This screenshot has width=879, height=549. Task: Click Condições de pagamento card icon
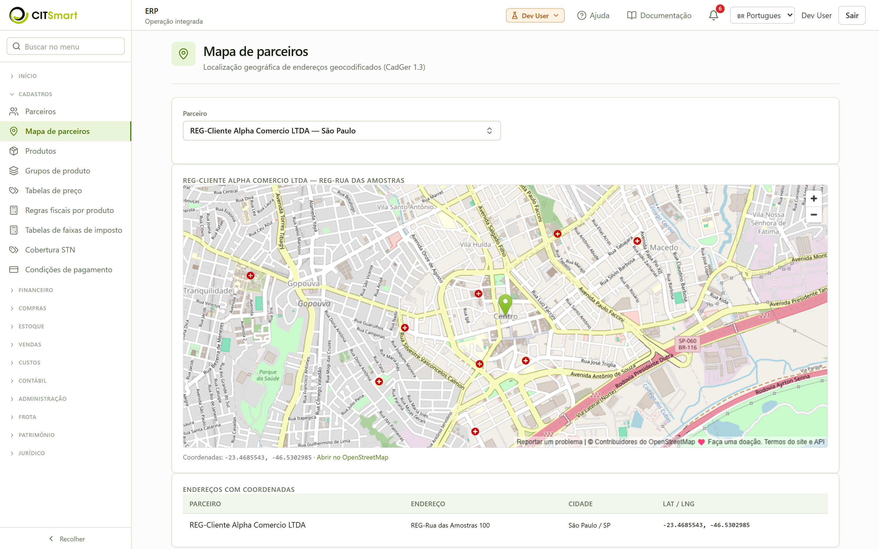pyautogui.click(x=14, y=270)
